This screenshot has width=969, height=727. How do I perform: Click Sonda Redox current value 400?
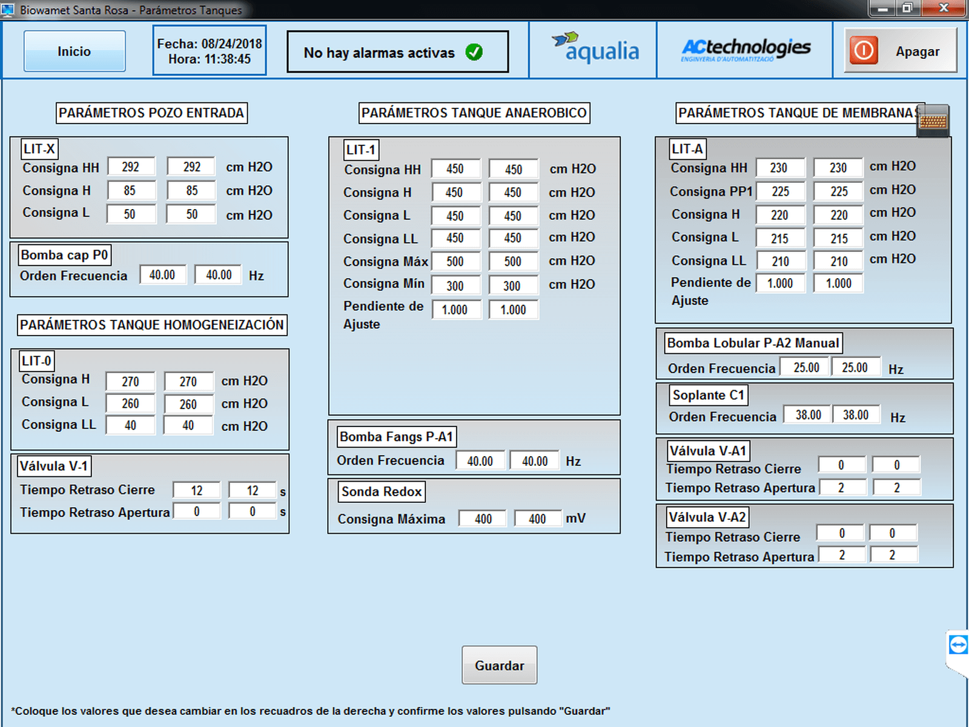[x=483, y=519]
